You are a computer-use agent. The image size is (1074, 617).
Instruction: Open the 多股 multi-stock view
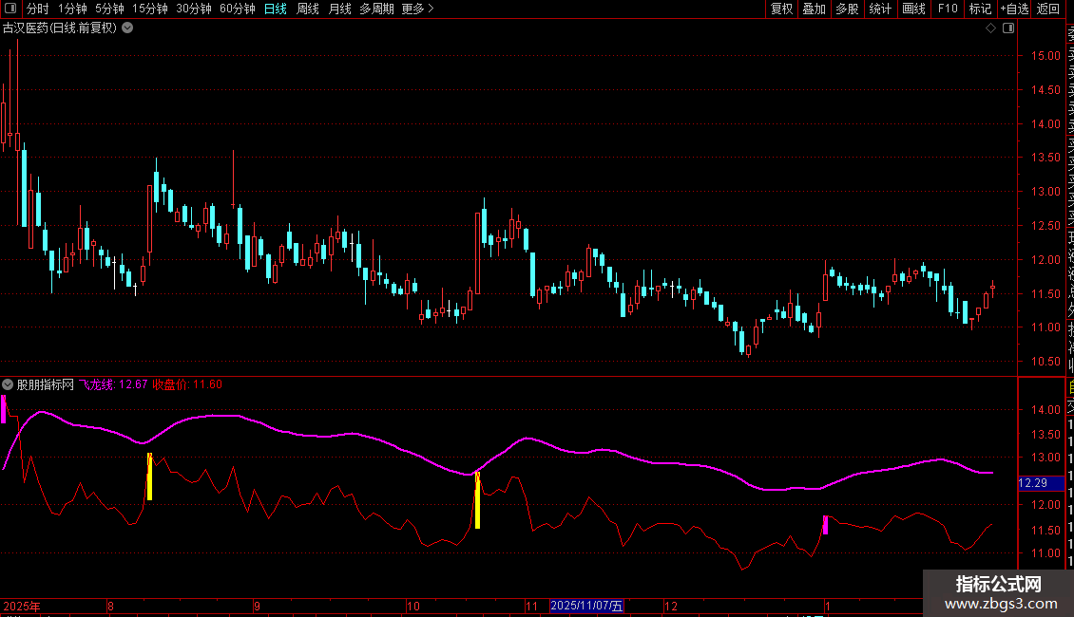tap(847, 9)
